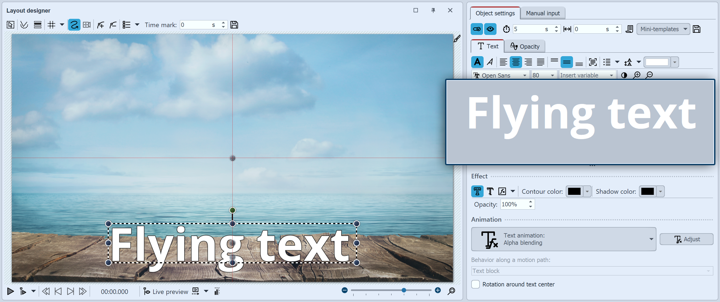Enable bold text formatting
720x302 pixels.
477,62
